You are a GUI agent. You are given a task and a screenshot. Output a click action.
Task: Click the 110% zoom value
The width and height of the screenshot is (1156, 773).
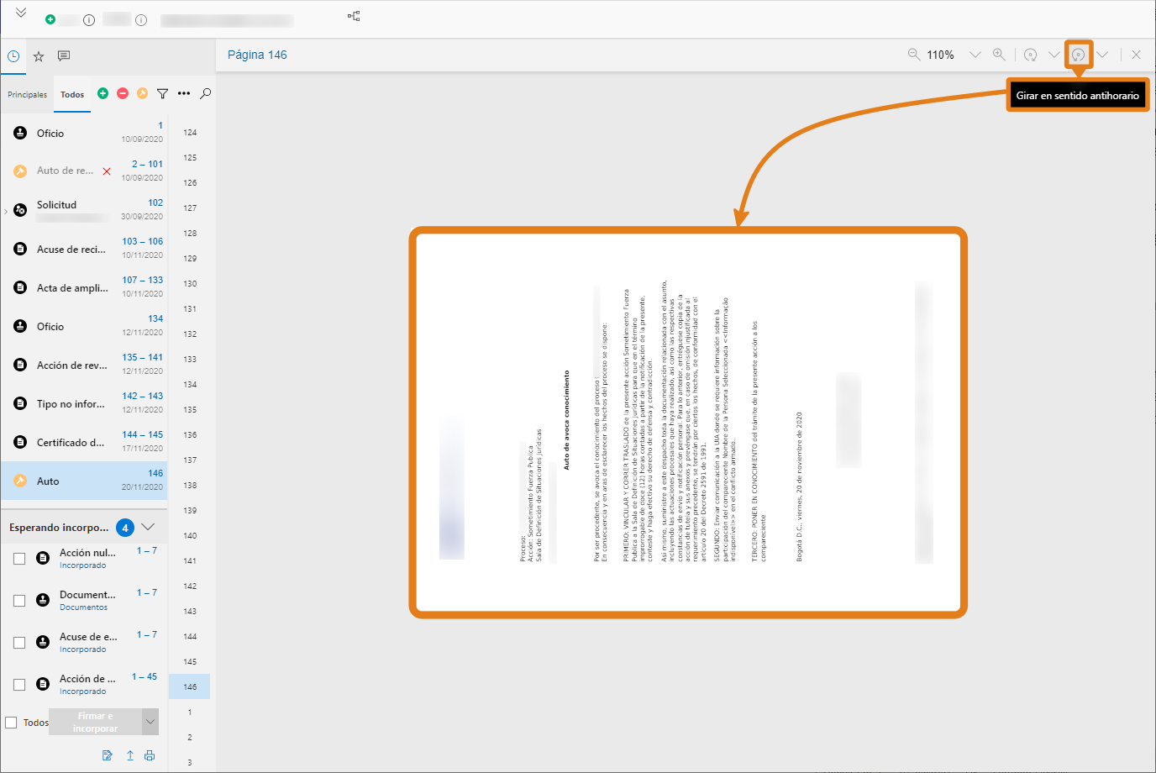point(940,55)
